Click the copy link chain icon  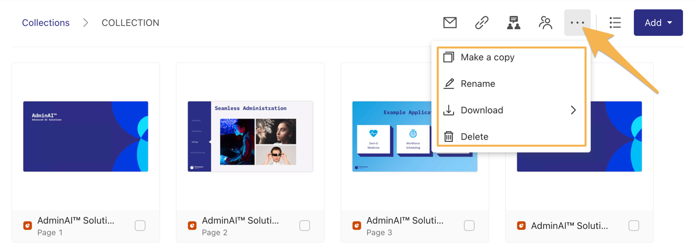coord(482,23)
